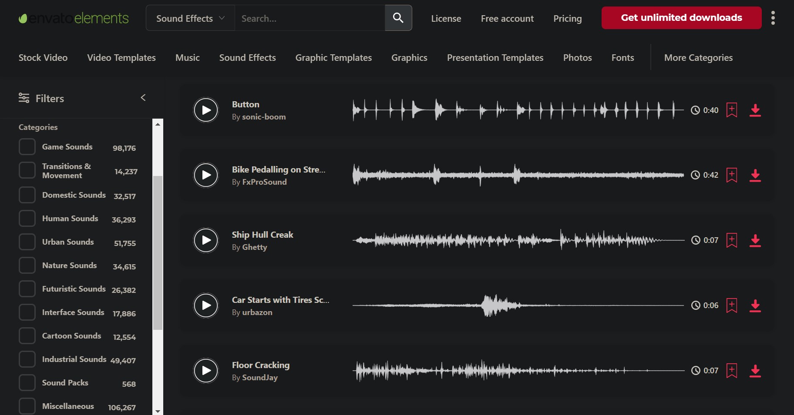Open the Pricing page link

coord(568,18)
